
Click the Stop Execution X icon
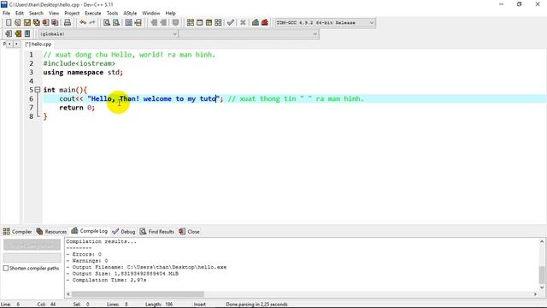tap(243, 23)
